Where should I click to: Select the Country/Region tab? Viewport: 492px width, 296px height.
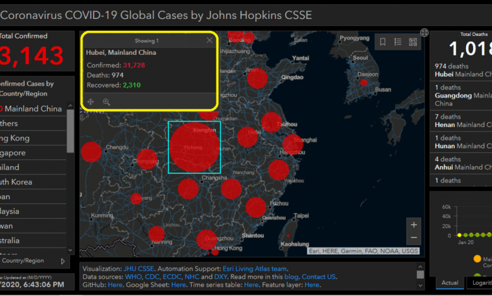23,261
